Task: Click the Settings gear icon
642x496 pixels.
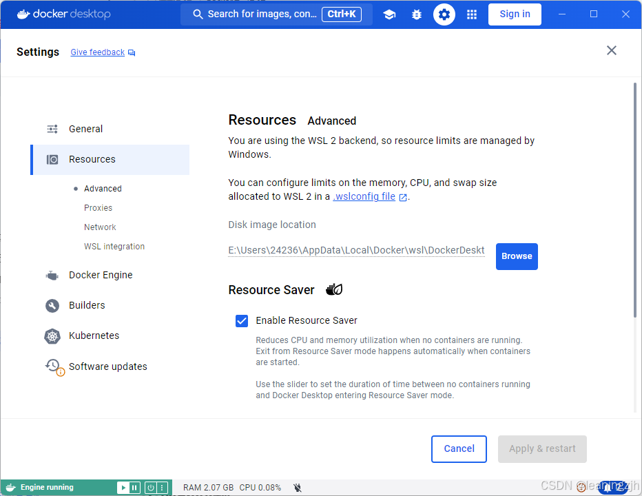Action: pyautogui.click(x=444, y=14)
